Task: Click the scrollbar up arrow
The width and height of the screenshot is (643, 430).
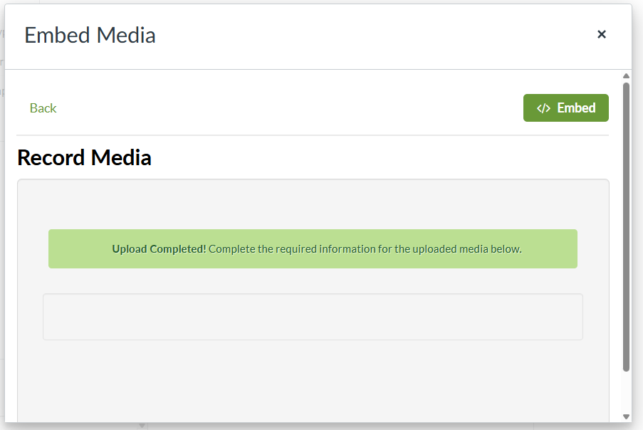Action: coord(626,76)
